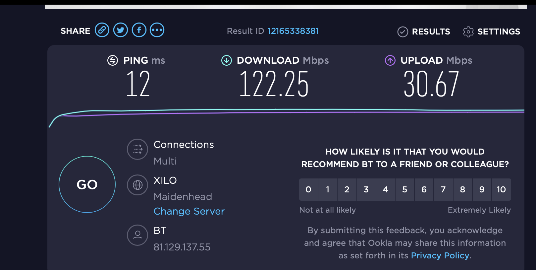Click the XILO server globe icon
The height and width of the screenshot is (270, 536).
click(137, 185)
